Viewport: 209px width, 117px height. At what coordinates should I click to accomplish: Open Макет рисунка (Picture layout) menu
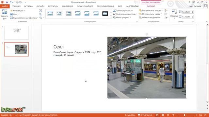tap(122, 18)
